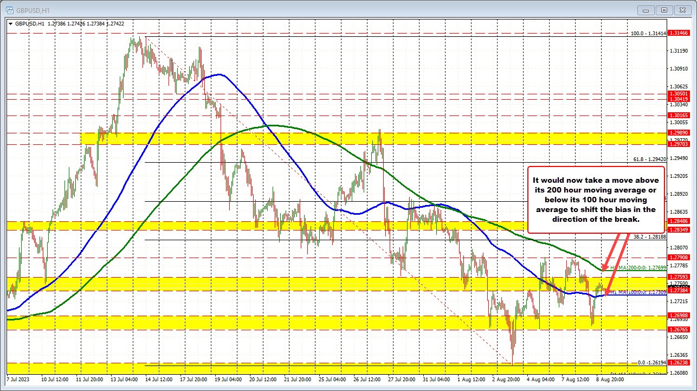The width and height of the screenshot is (697, 391).
Task: Click the 100.0 Fibonacci label showing 1.31414
Action: 648,34
